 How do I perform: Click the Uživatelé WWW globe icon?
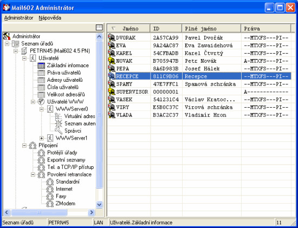41,102
